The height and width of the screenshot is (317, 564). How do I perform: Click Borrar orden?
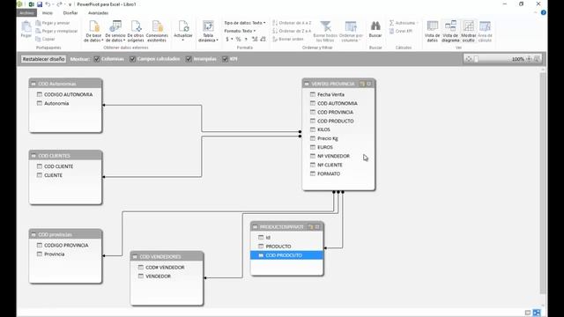click(x=288, y=39)
